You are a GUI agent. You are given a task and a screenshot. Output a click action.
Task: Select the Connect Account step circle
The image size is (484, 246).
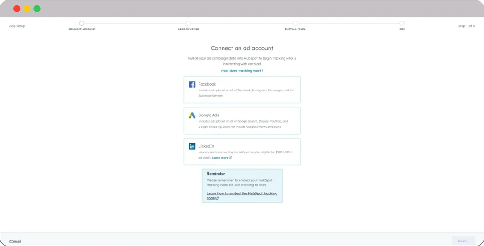coord(82,23)
